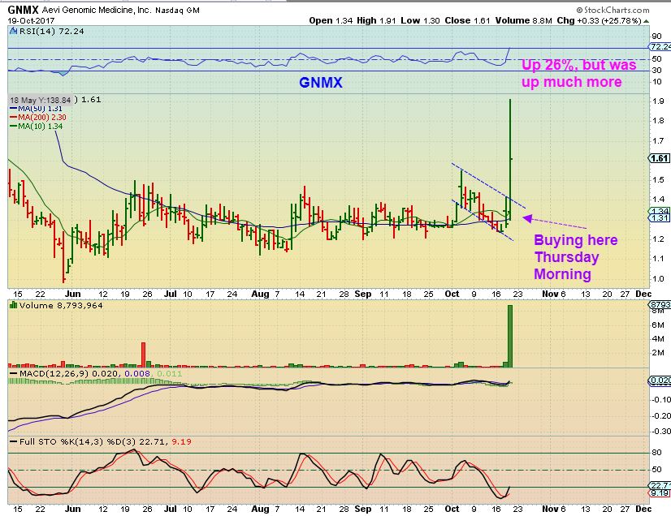Screen dimensions: 671x516
Task: Click the Nasdaq GM exchange label
Action: 177,10
